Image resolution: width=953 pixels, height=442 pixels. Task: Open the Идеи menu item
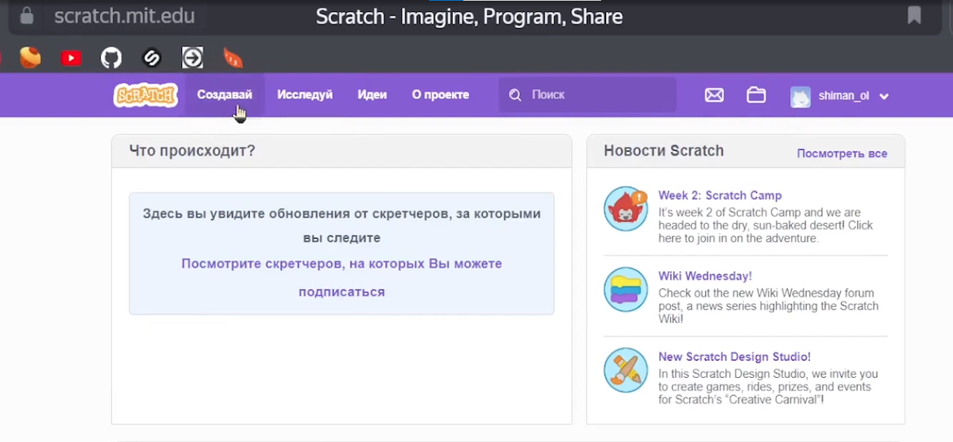pos(372,94)
